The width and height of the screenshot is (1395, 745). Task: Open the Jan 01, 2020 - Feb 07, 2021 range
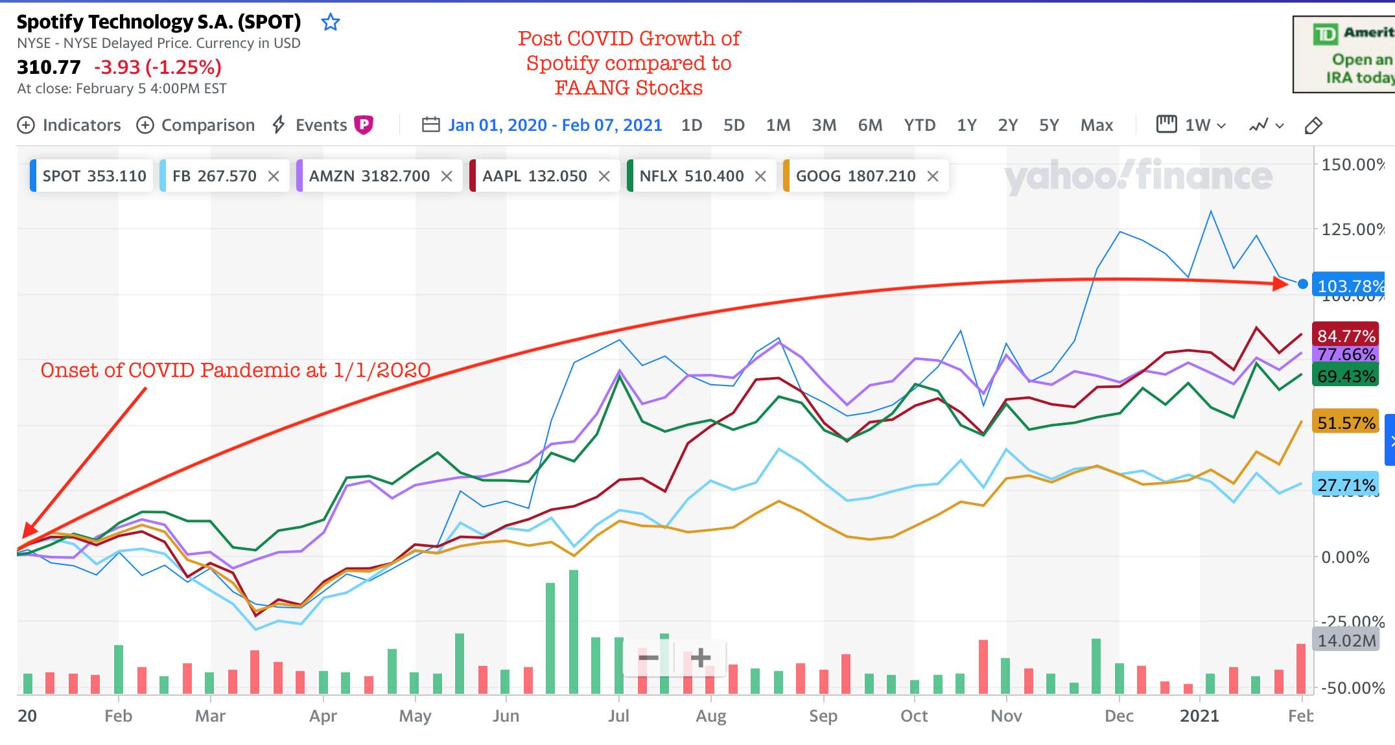point(555,125)
